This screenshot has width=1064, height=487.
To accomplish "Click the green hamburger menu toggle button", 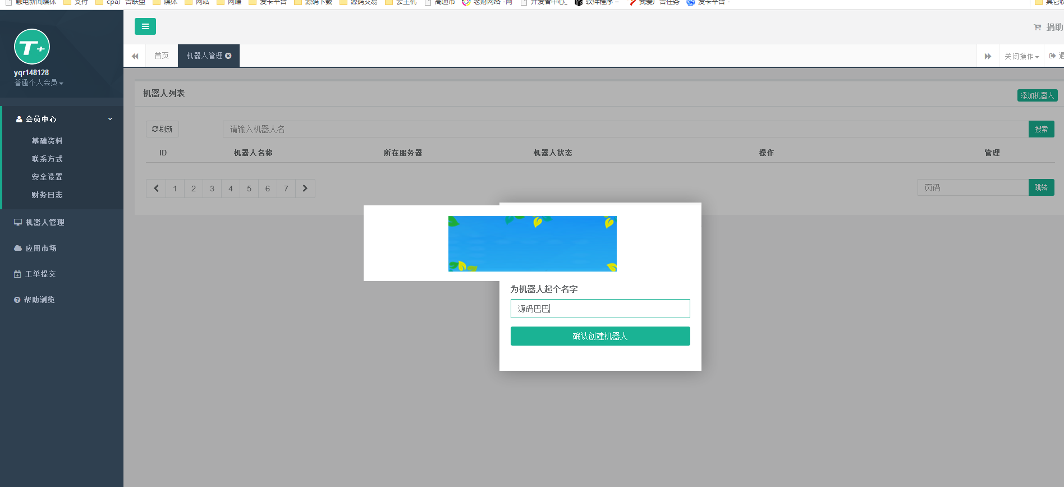I will pyautogui.click(x=145, y=26).
